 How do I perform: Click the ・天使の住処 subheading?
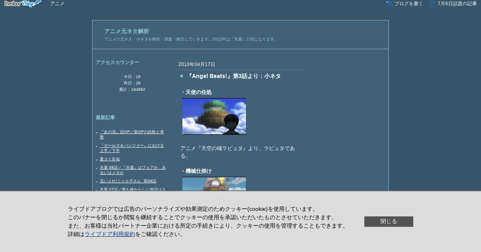(x=196, y=92)
